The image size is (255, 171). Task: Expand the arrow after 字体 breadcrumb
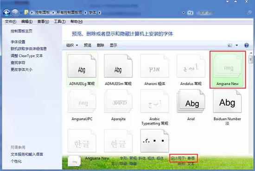[x=100, y=13]
